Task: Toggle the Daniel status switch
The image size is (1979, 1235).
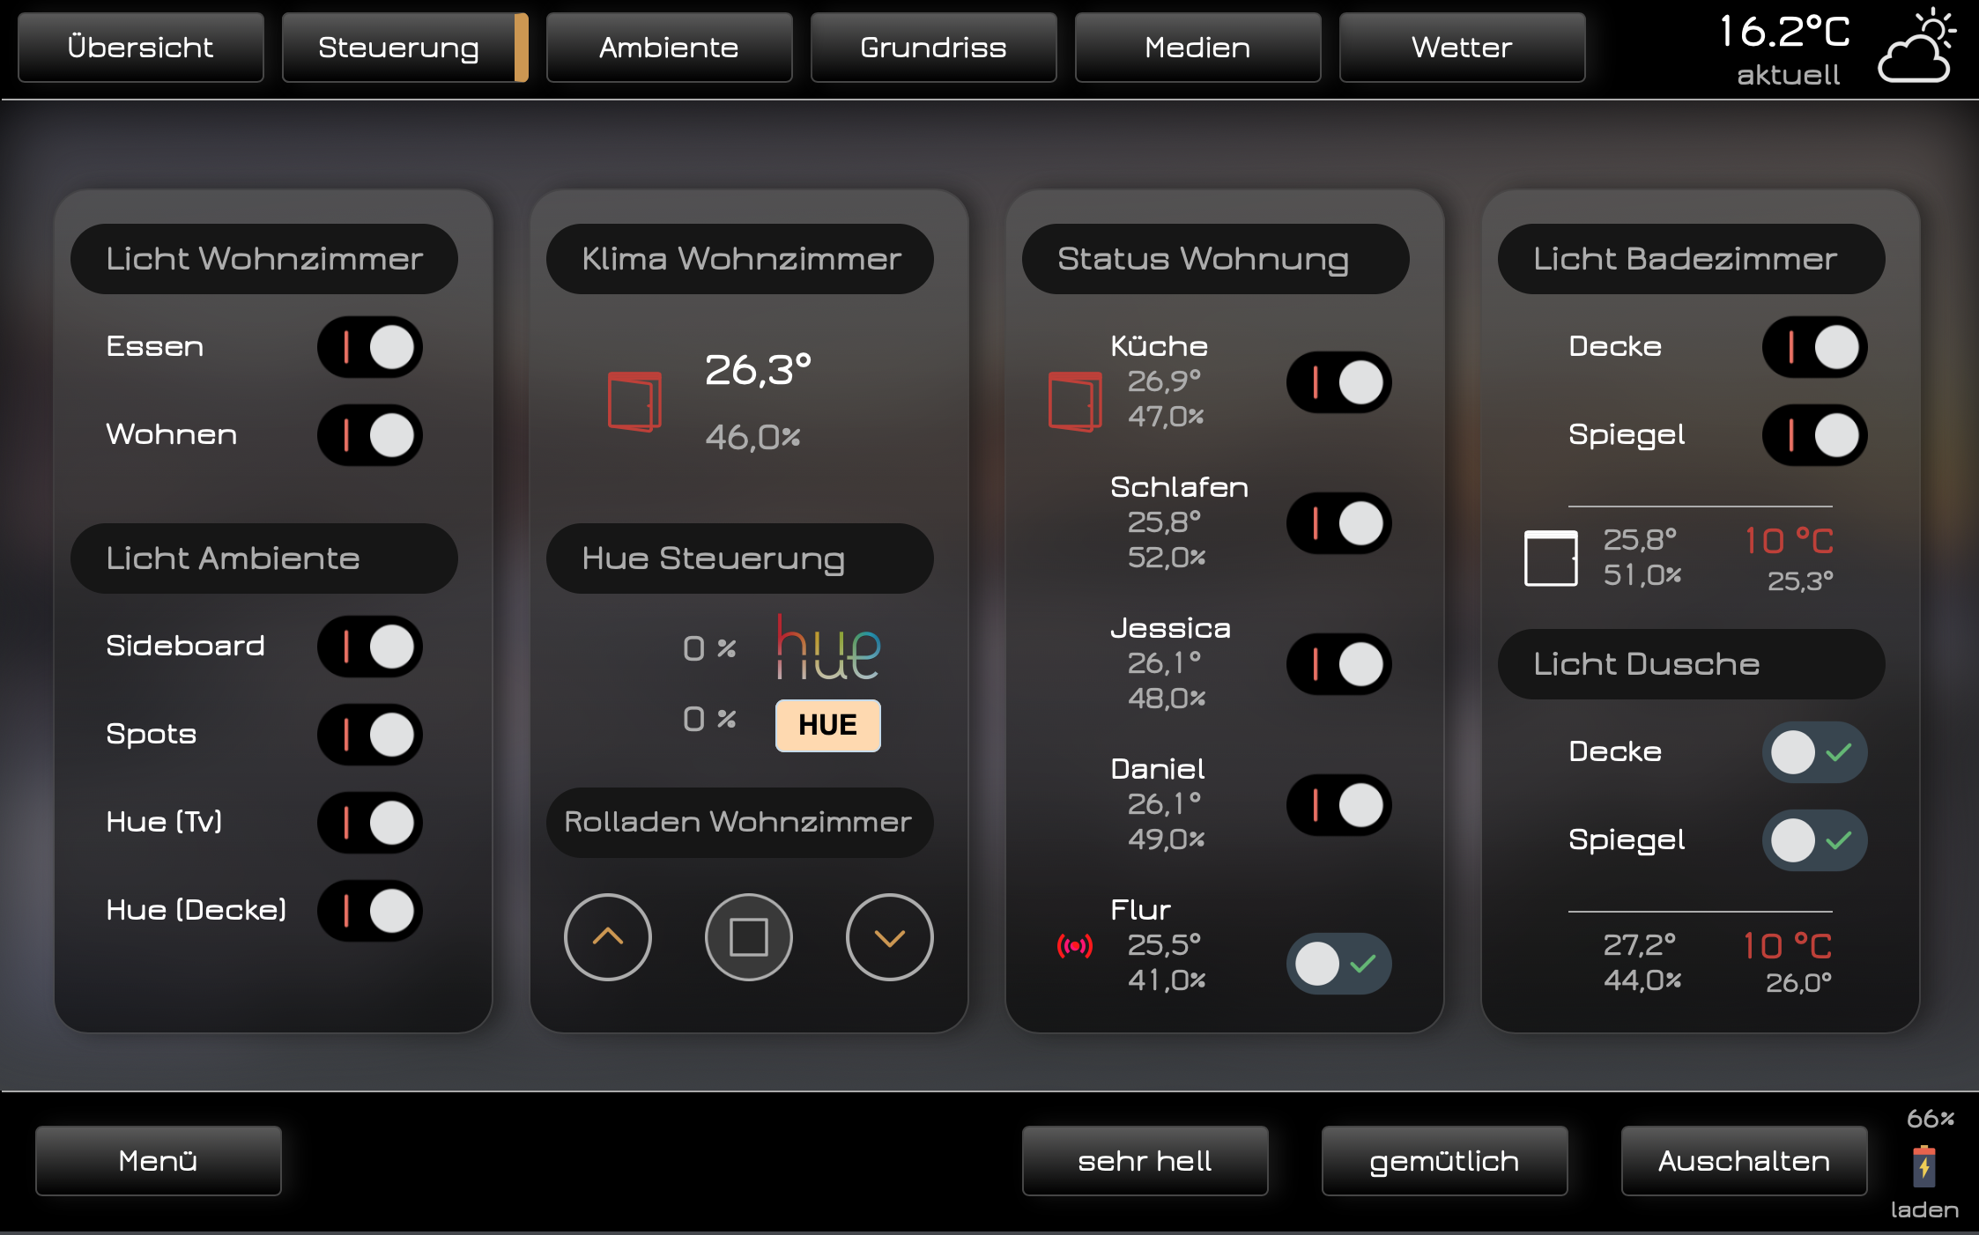Action: pos(1339,805)
